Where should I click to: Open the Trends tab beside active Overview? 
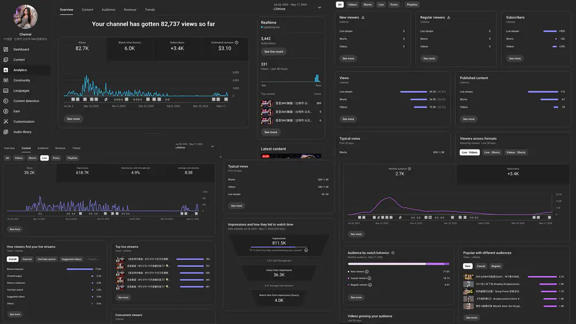tap(150, 10)
